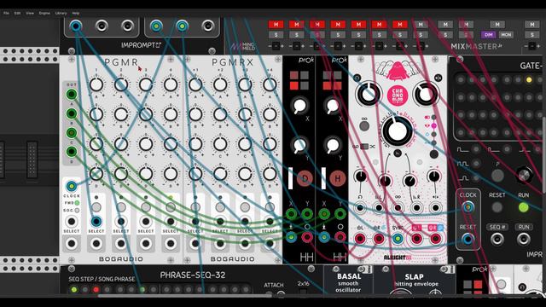Image resolution: width=546 pixels, height=307 pixels.
Task: Click the GATE-SEQ SEQ # input jack
Action: 497,239
